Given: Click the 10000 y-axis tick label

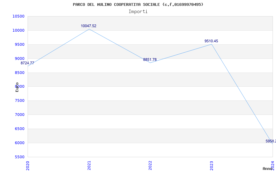Looking at the screenshot, I should click(x=18, y=30).
